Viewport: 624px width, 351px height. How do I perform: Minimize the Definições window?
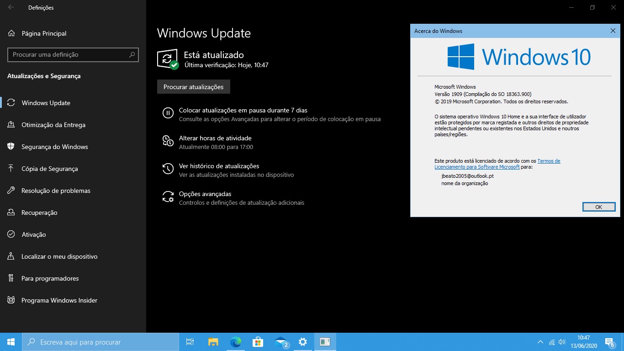coord(571,7)
